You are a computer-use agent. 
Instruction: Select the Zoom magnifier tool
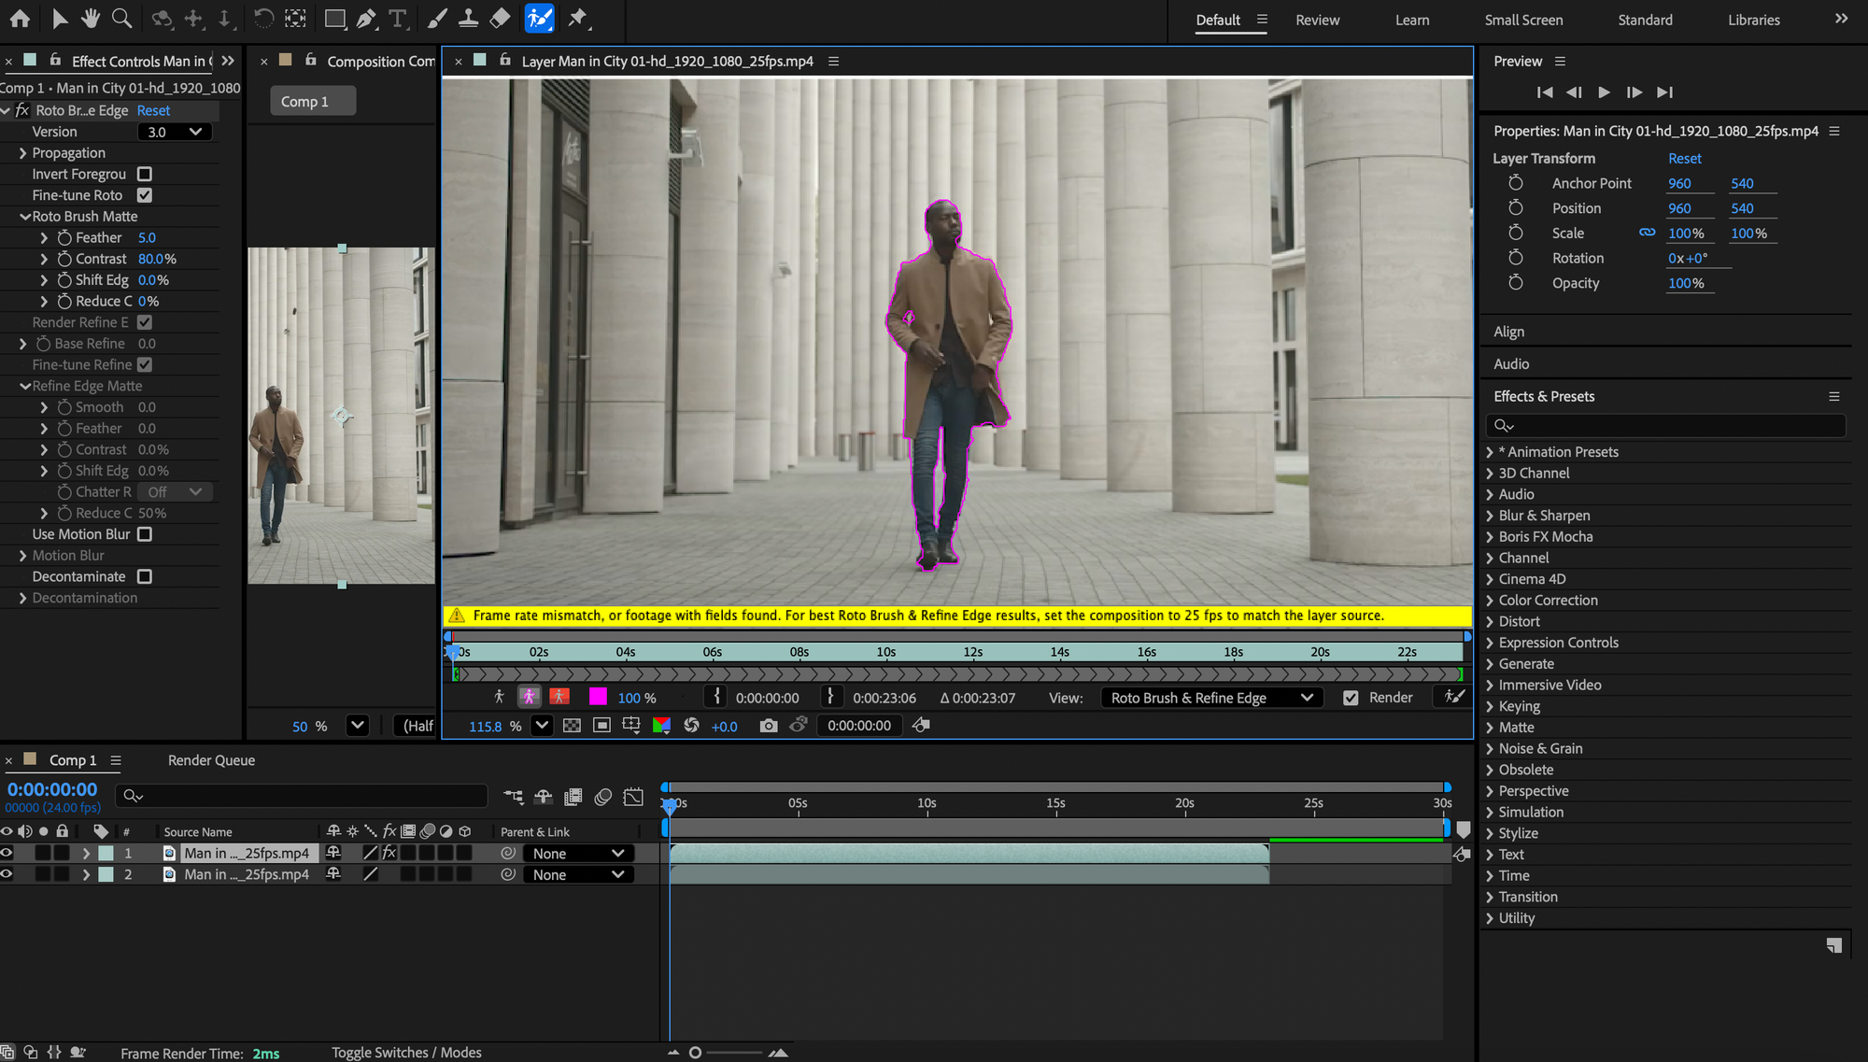121,18
